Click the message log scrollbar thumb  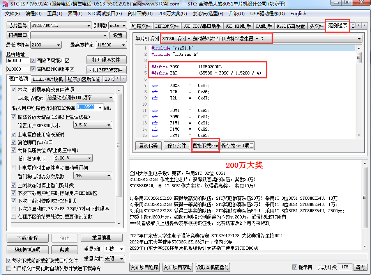364,197
